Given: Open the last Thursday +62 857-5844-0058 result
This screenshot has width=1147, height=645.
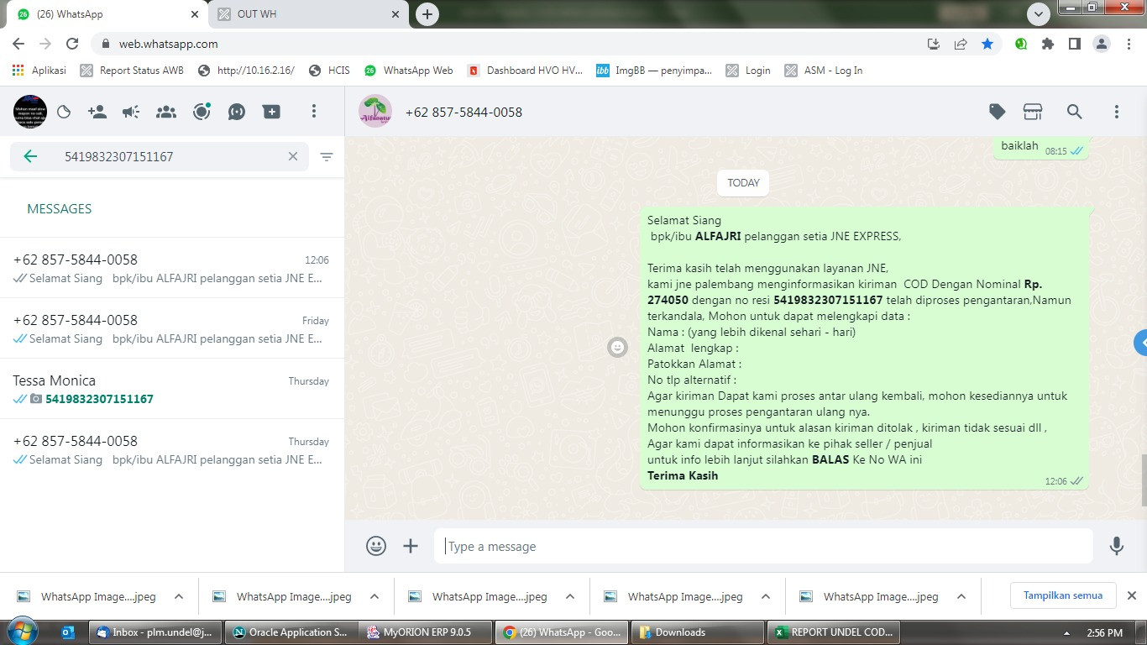Looking at the screenshot, I should pyautogui.click(x=172, y=449).
